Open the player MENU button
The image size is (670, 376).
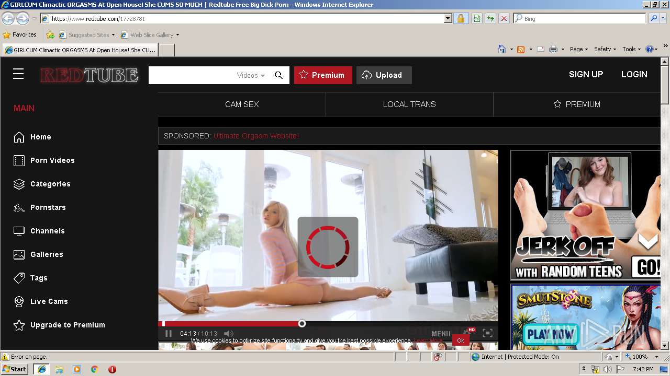point(441,334)
